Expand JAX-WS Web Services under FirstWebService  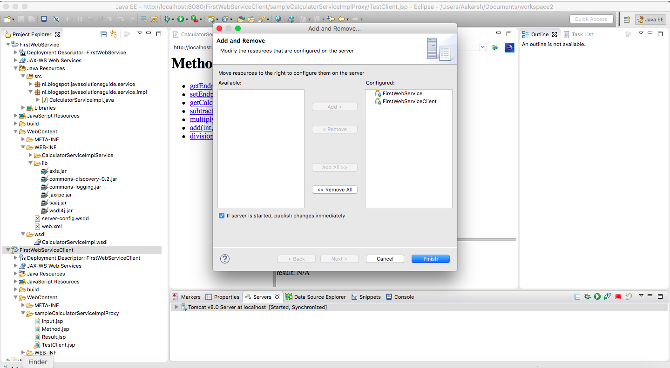15,60
